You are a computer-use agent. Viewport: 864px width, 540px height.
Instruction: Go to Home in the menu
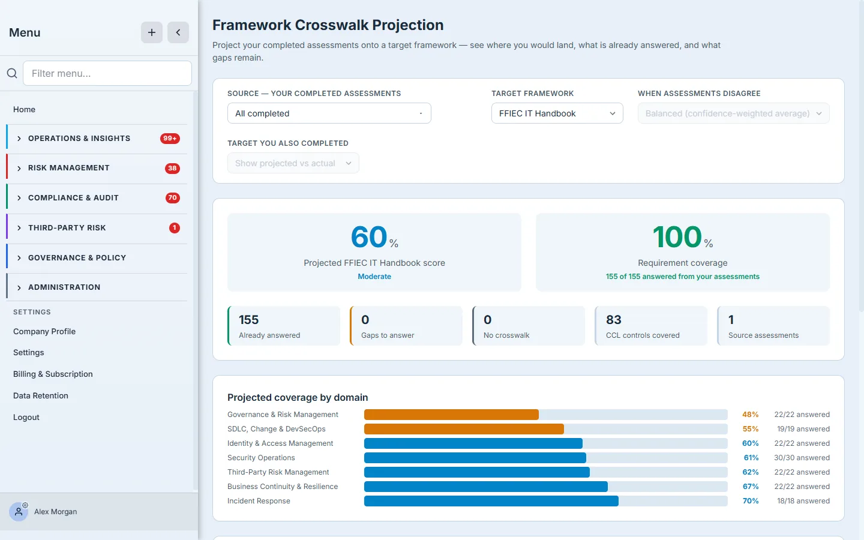coord(24,109)
